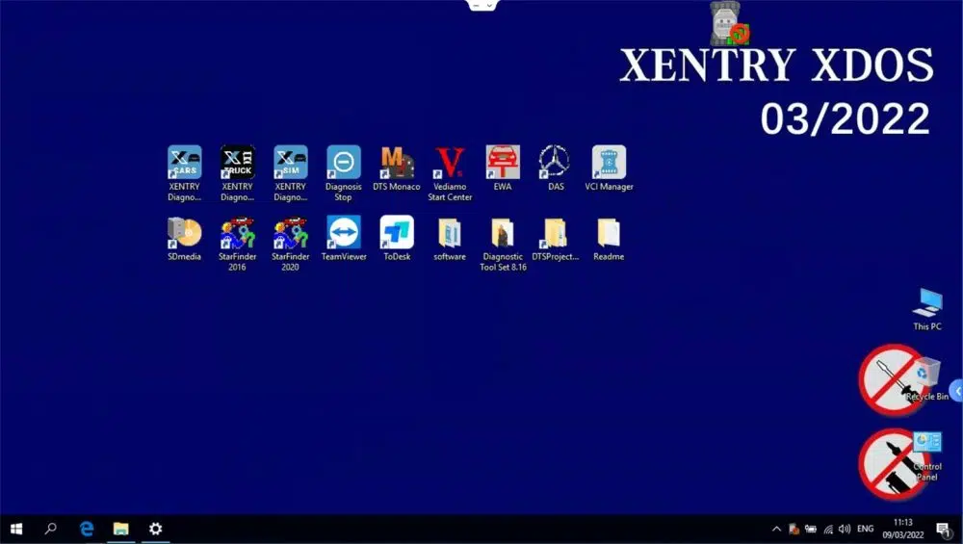963x544 pixels.
Task: Open Settings gear in taskbar
Action: (155, 529)
